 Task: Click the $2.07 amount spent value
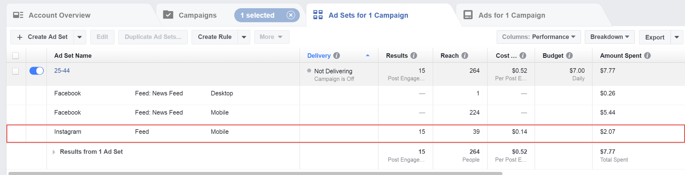pos(608,132)
